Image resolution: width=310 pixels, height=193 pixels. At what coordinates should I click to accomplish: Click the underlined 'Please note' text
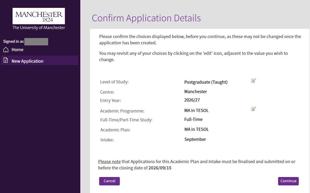pyautogui.click(x=109, y=162)
